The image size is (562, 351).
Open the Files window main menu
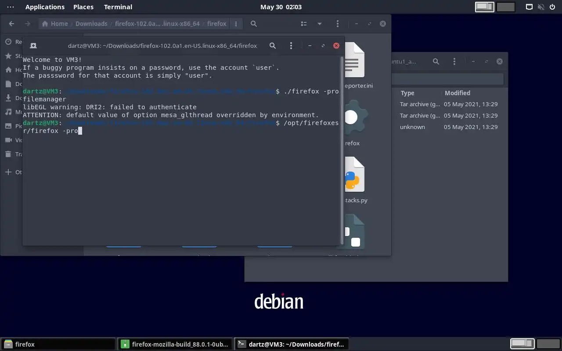click(x=338, y=24)
